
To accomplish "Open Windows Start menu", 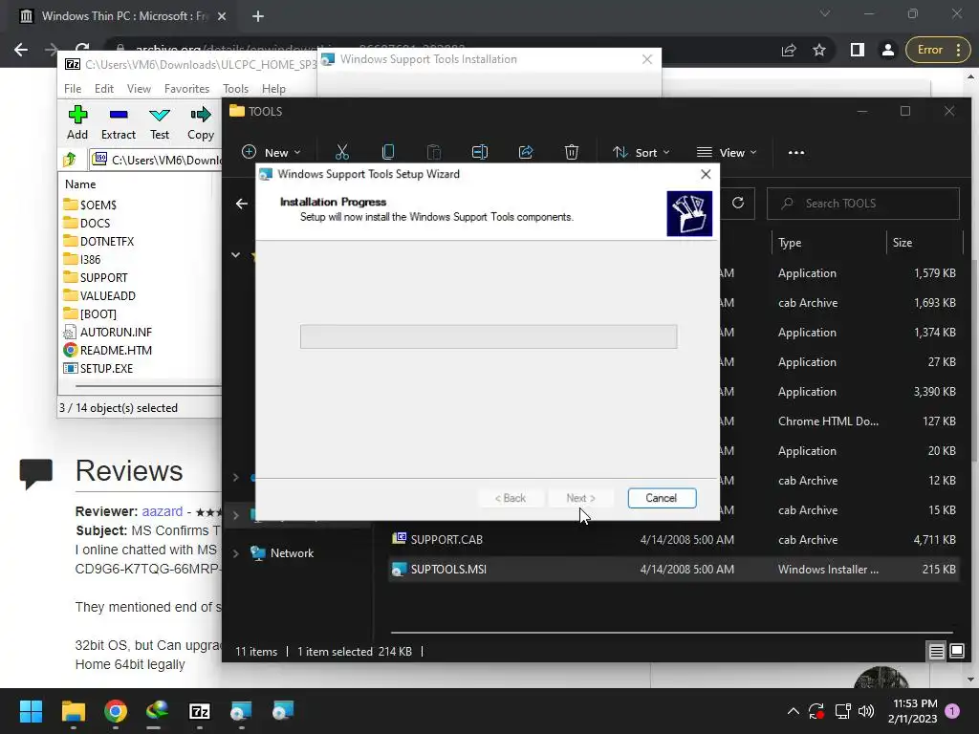I will (31, 711).
